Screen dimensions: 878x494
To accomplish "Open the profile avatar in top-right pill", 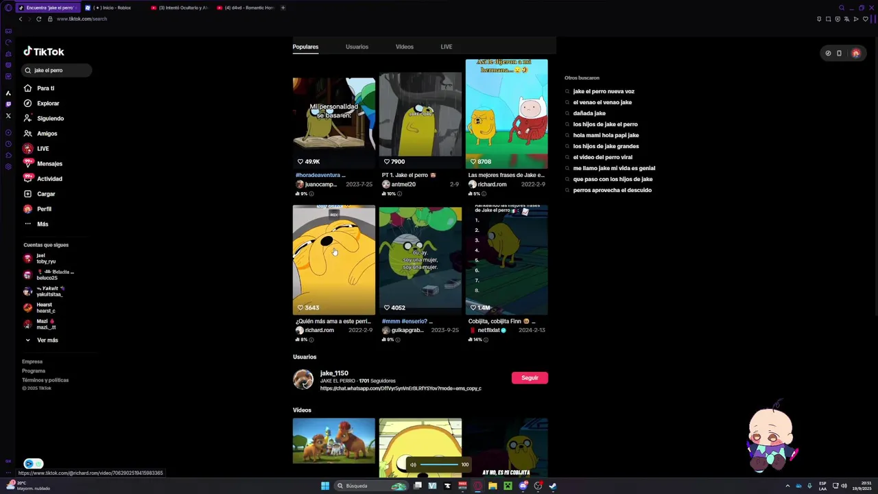I will tap(855, 53).
